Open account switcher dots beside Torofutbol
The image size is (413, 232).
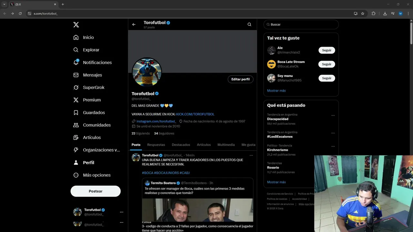click(x=122, y=212)
